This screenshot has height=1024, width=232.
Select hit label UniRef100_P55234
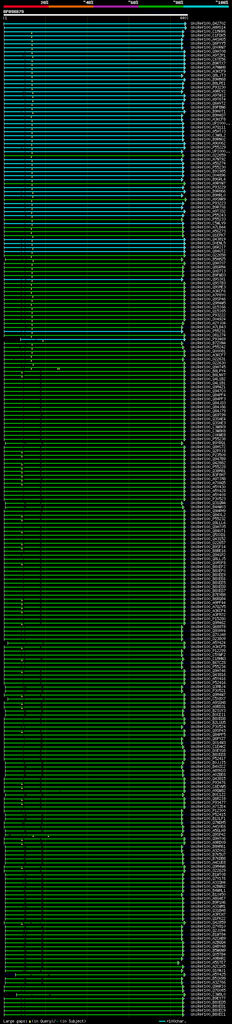pyautogui.click(x=208, y=667)
